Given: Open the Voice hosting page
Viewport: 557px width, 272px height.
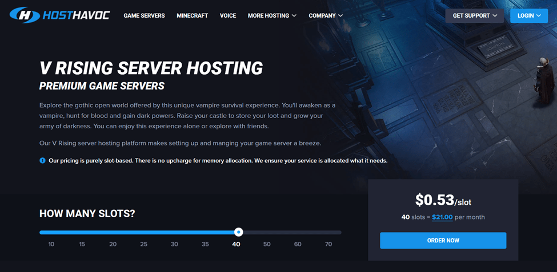Looking at the screenshot, I should 228,16.
